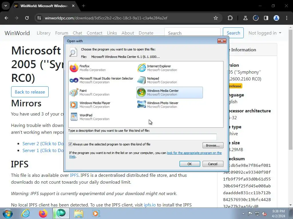The height and width of the screenshot is (219, 293).
Task: Pick Windows Photo Viewer icon
Action: pos(141,105)
